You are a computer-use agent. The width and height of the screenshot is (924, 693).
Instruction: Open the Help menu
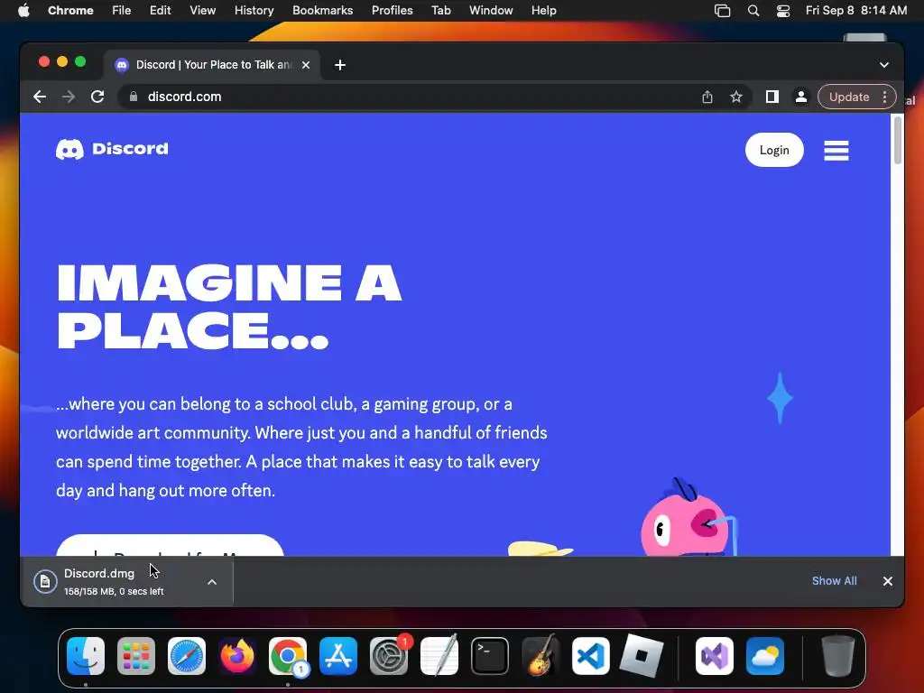click(543, 11)
